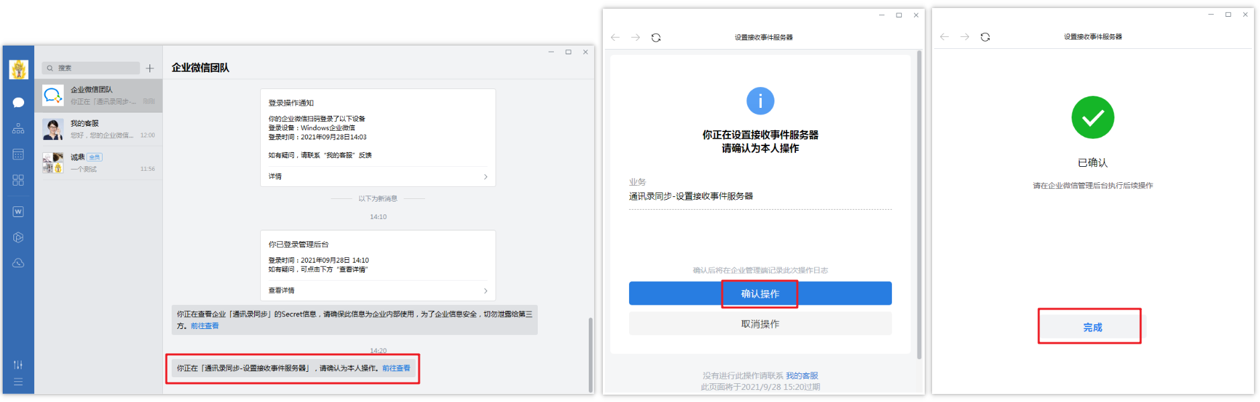
Task: Click the green checkmark icon
Action: click(x=1092, y=117)
